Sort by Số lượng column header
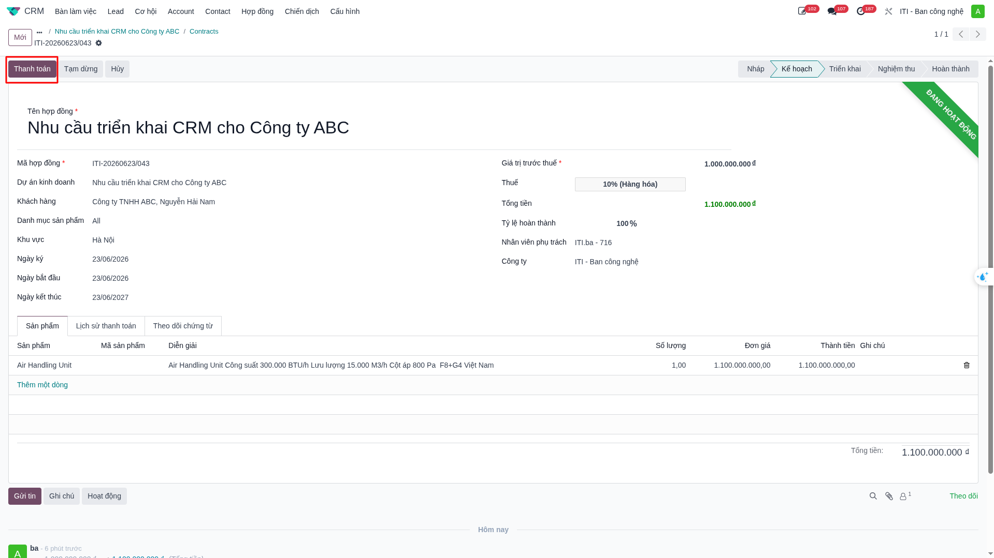The width and height of the screenshot is (994, 558). [x=670, y=345]
